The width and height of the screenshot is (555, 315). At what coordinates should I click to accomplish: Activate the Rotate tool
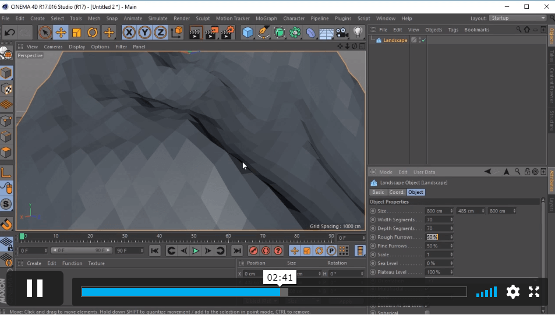coord(92,33)
